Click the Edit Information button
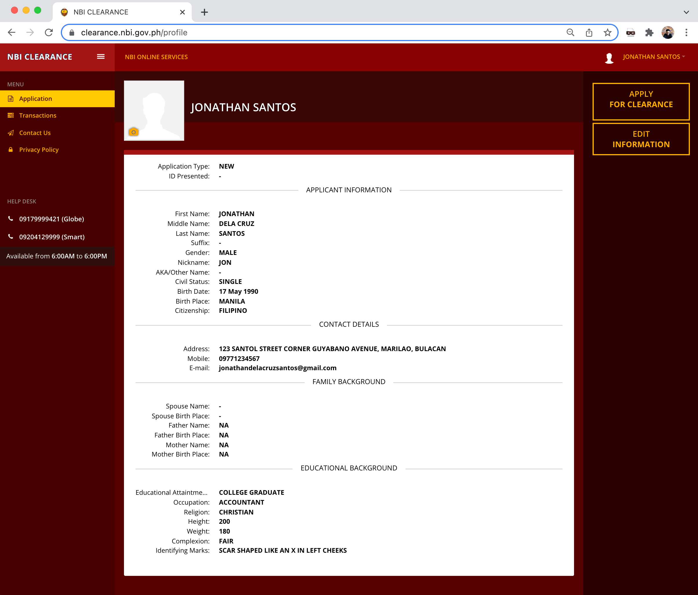Image resolution: width=698 pixels, height=595 pixels. (x=641, y=139)
